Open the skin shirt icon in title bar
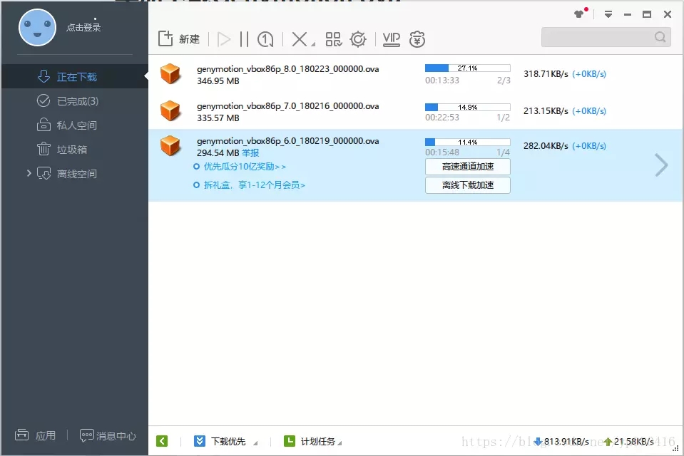This screenshot has height=456, width=684. [x=579, y=14]
